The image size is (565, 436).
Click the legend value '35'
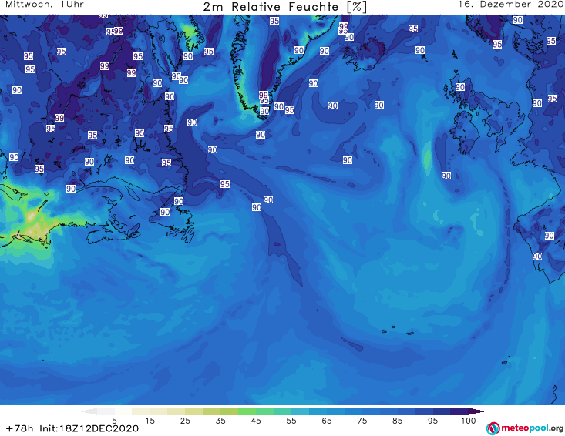220,420
